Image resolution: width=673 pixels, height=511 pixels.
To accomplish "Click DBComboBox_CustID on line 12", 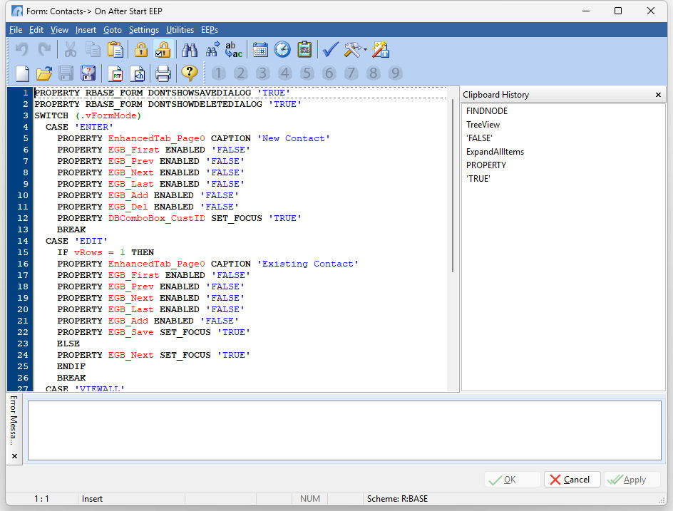I will tap(157, 218).
